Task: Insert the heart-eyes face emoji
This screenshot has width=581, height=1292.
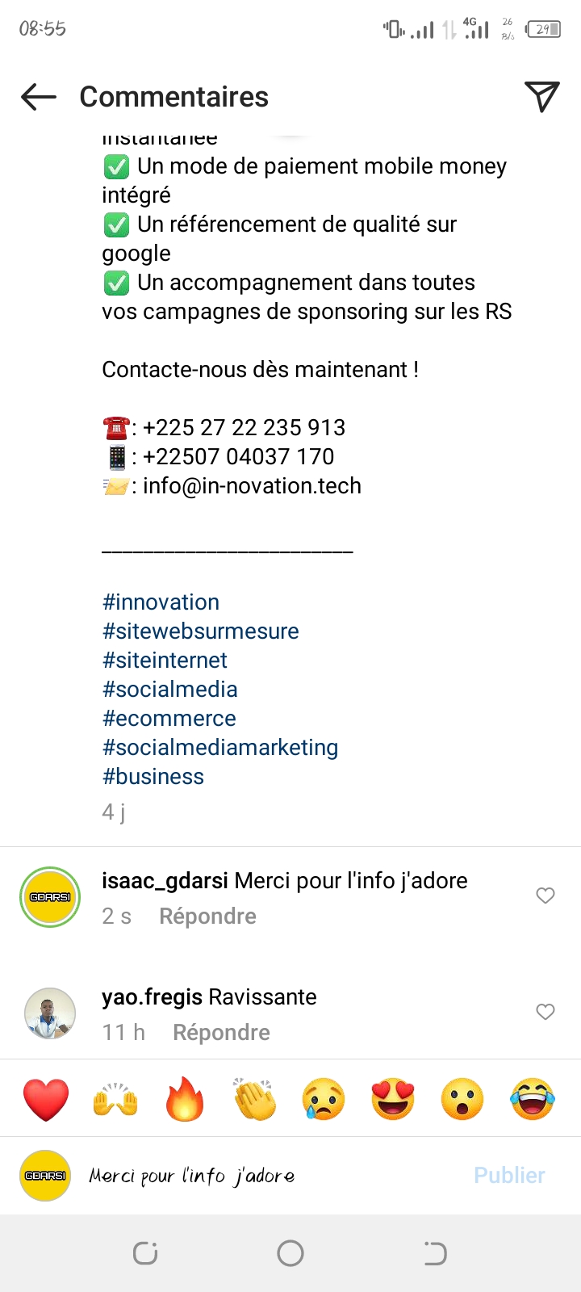Action: (393, 1099)
